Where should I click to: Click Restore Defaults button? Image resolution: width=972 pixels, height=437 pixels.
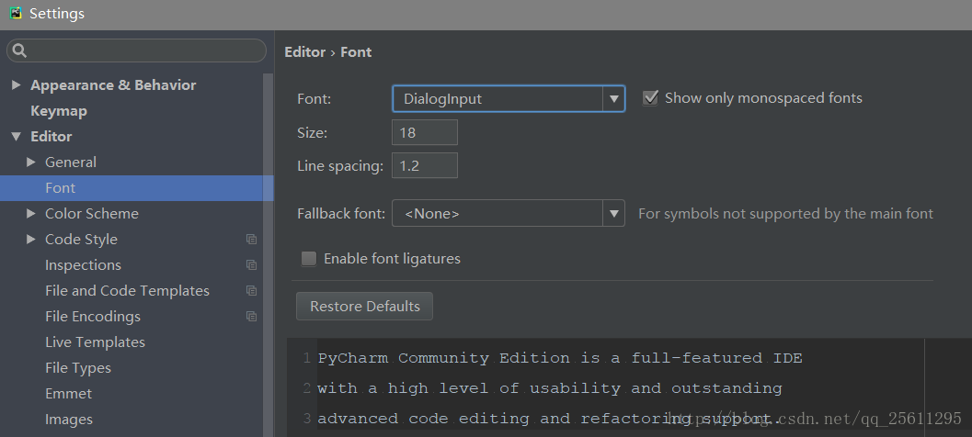click(364, 307)
